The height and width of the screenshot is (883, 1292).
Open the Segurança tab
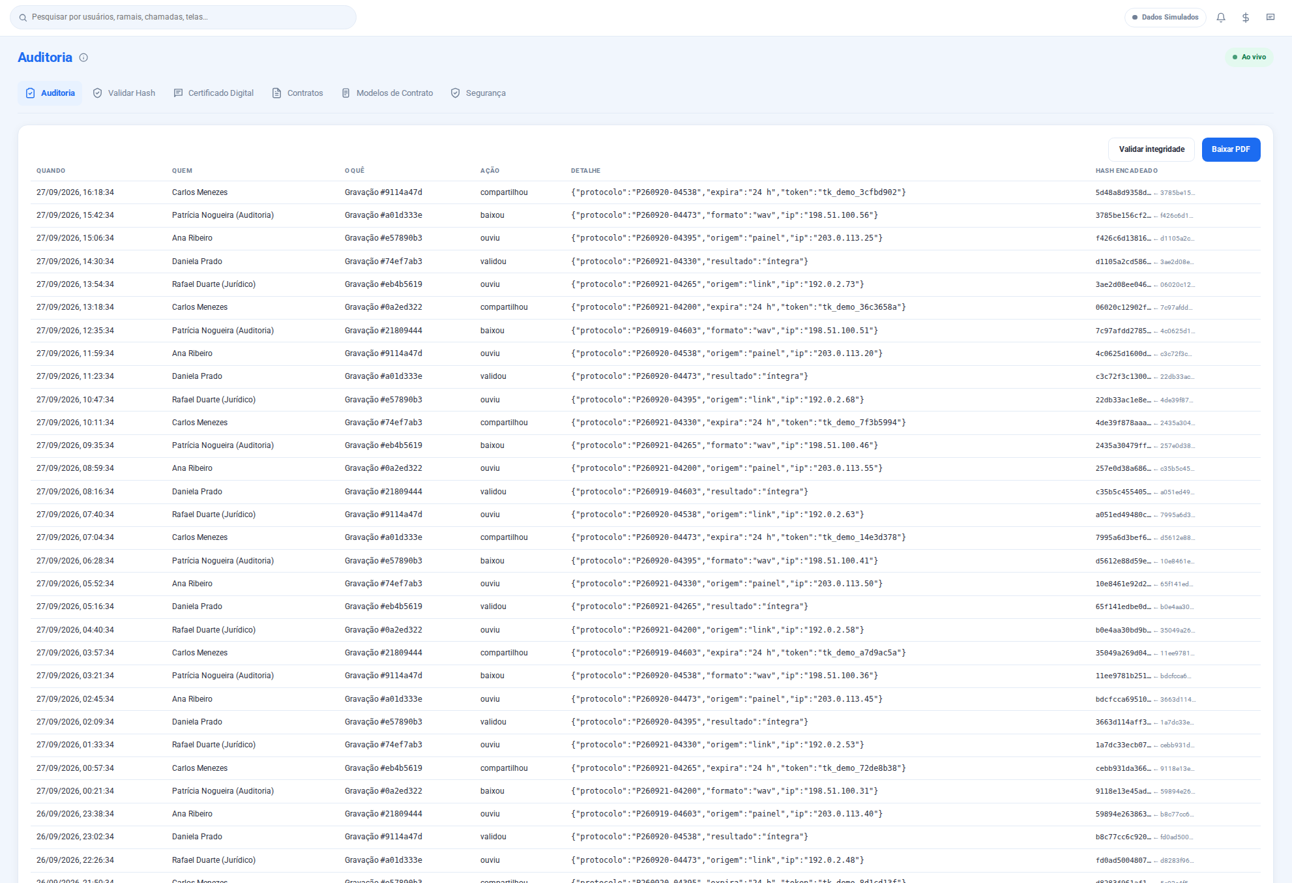[478, 93]
